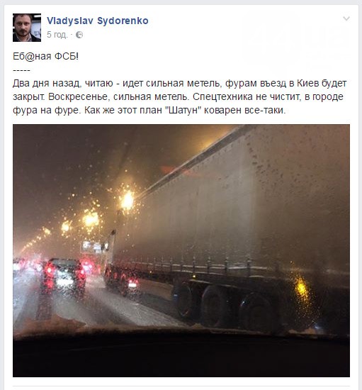The width and height of the screenshot is (362, 390).
Task: Click the "Еб@ная ФСБ!" headline text
Action: tap(45, 57)
